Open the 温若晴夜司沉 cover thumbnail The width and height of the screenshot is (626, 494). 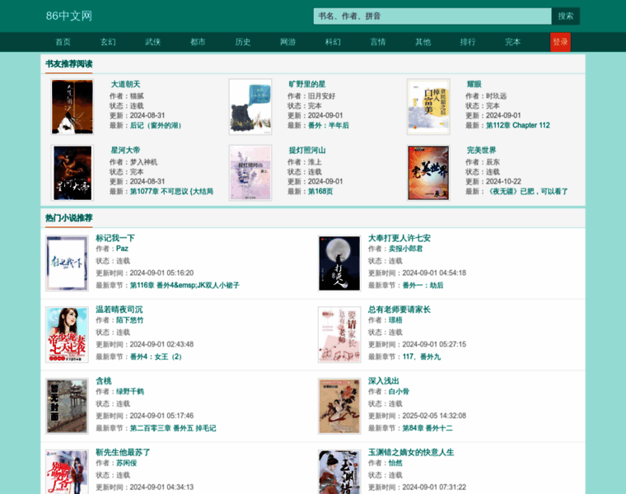67,335
